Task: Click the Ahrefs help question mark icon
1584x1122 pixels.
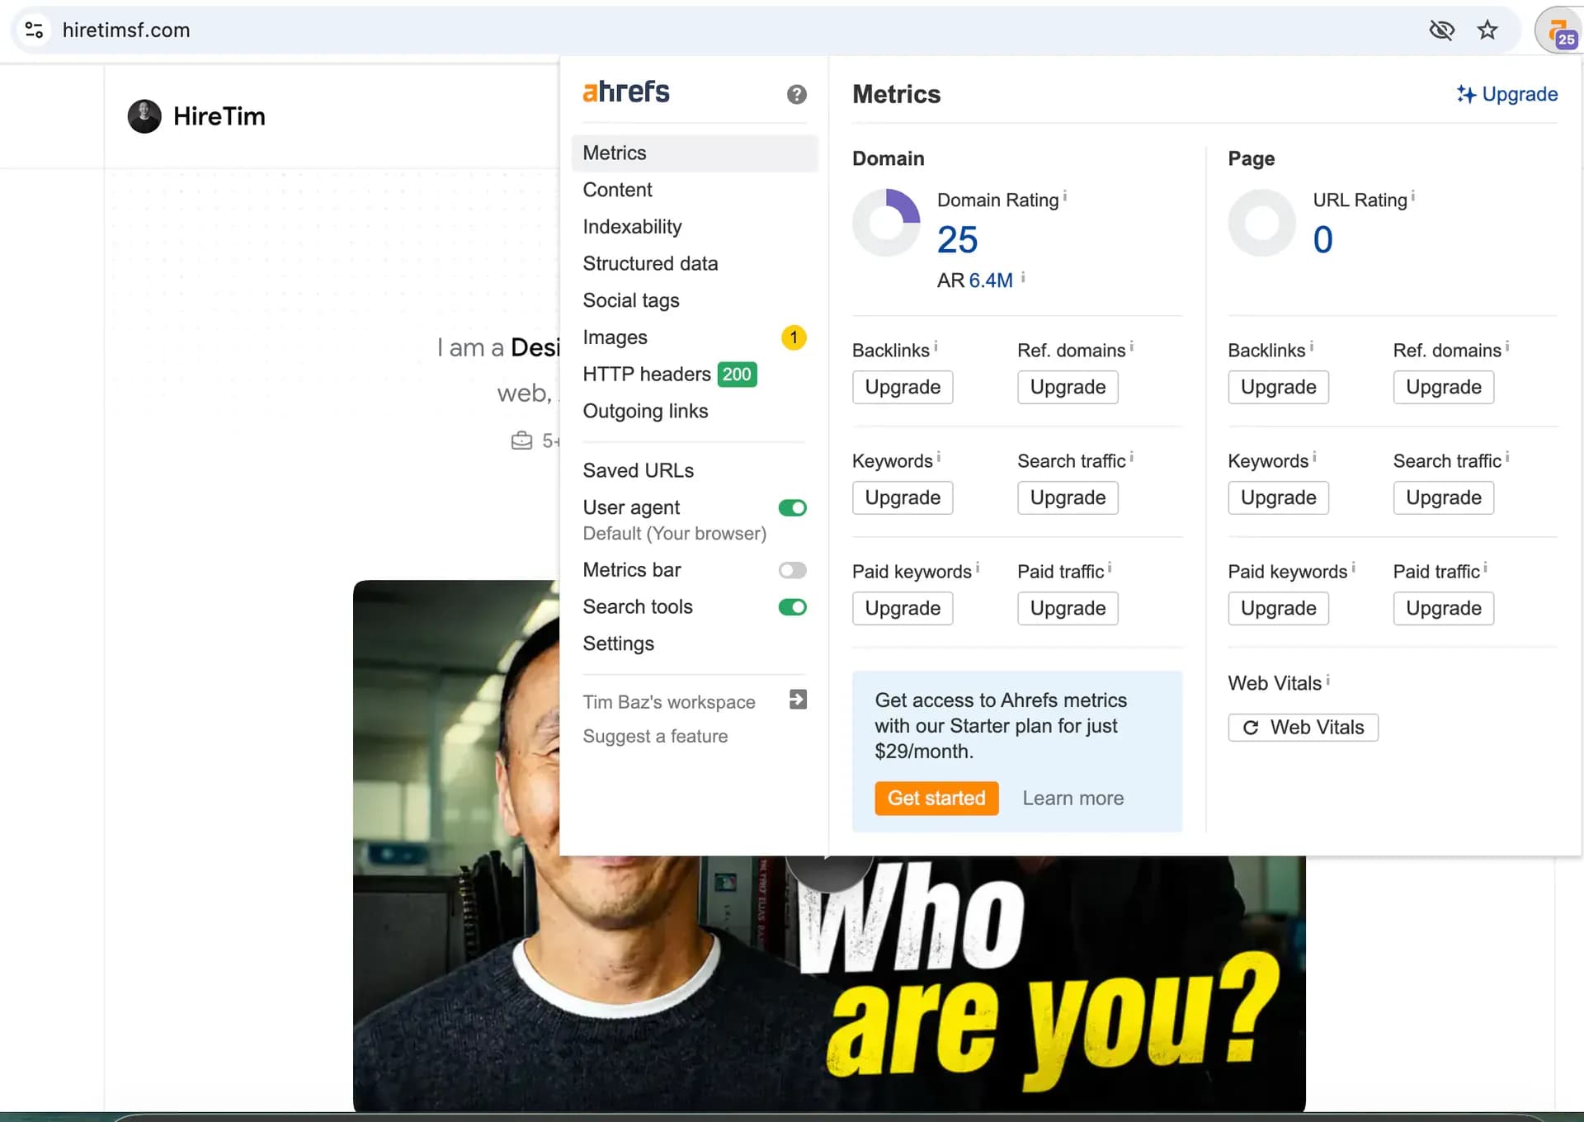Action: 796,94
